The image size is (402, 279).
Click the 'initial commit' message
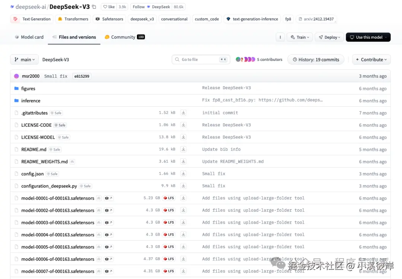220,113
